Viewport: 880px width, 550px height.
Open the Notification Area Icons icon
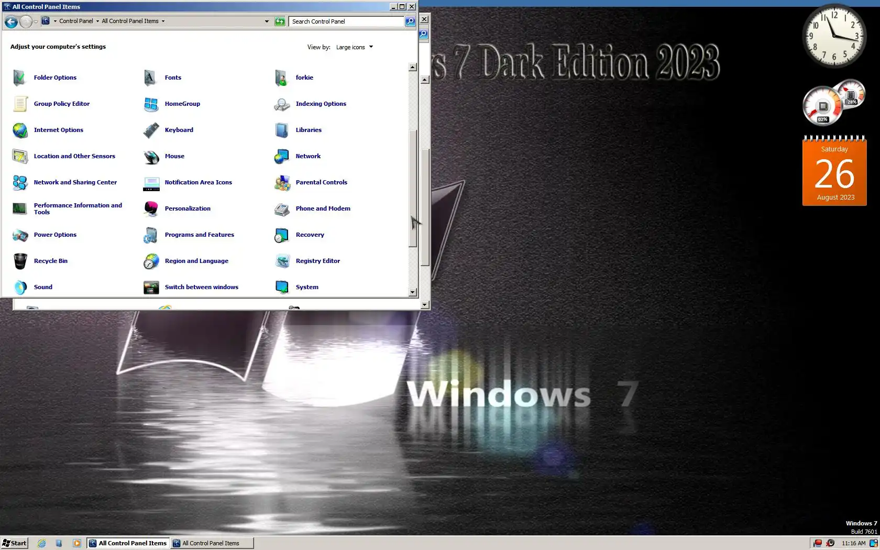(x=151, y=182)
